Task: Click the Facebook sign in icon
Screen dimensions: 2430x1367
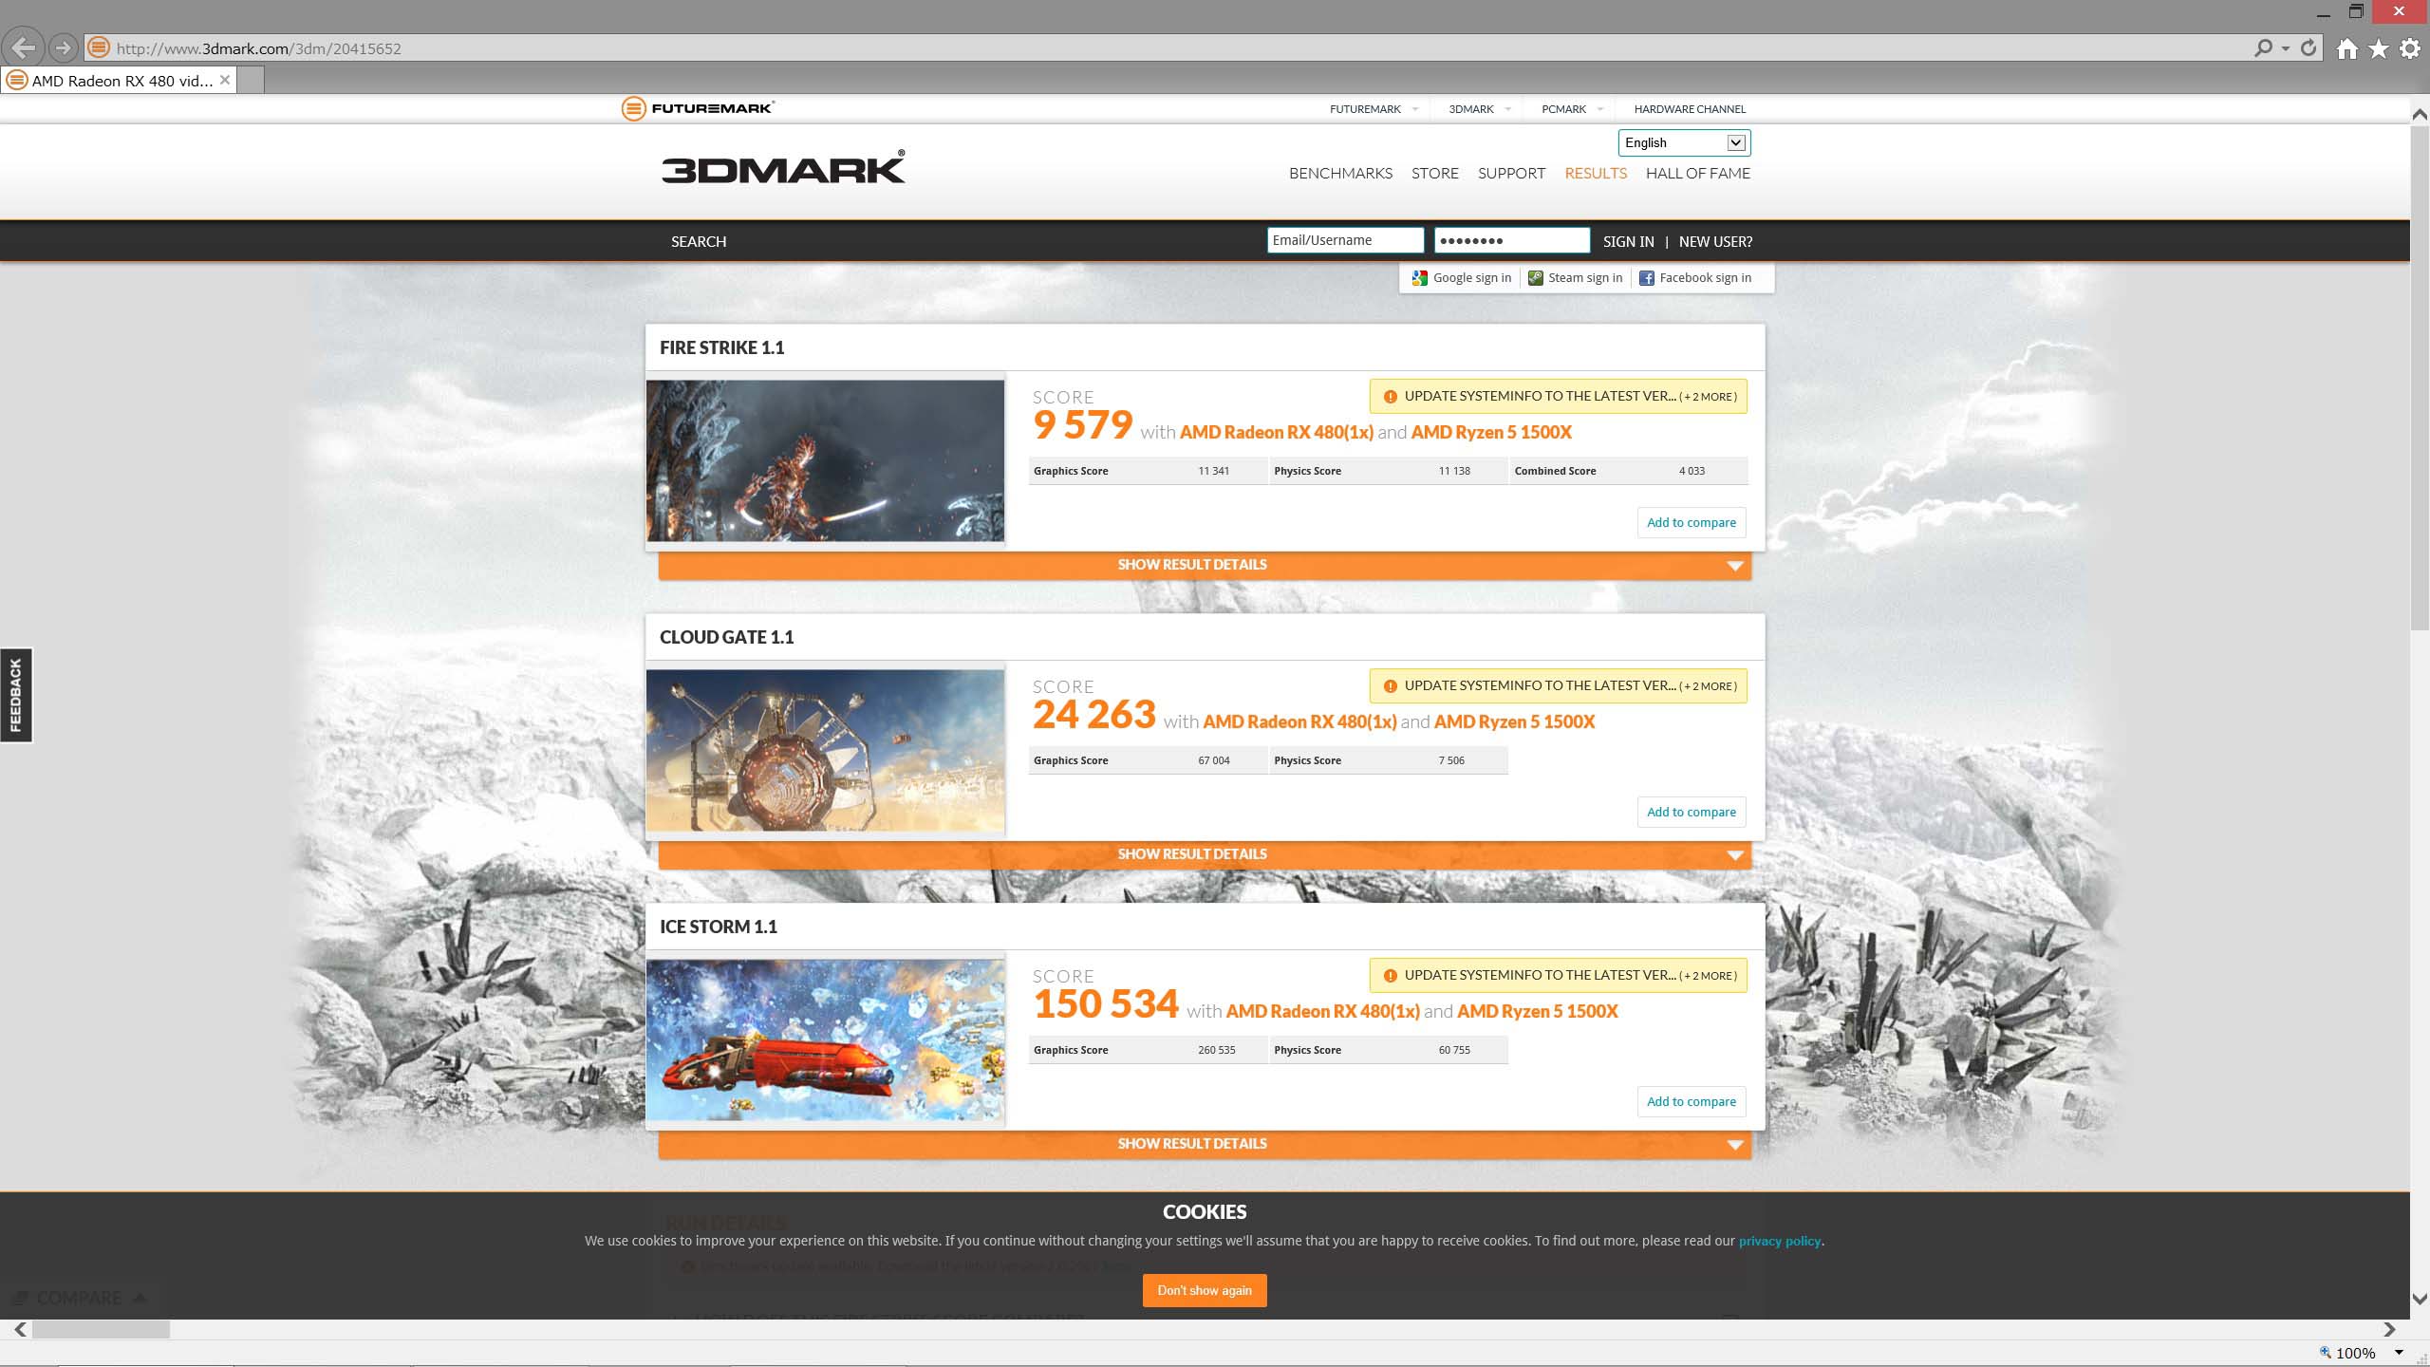Action: point(1647,278)
